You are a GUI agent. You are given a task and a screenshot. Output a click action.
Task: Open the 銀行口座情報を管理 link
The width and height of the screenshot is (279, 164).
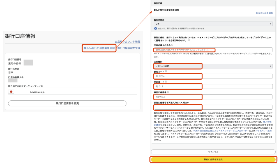pos(129,48)
